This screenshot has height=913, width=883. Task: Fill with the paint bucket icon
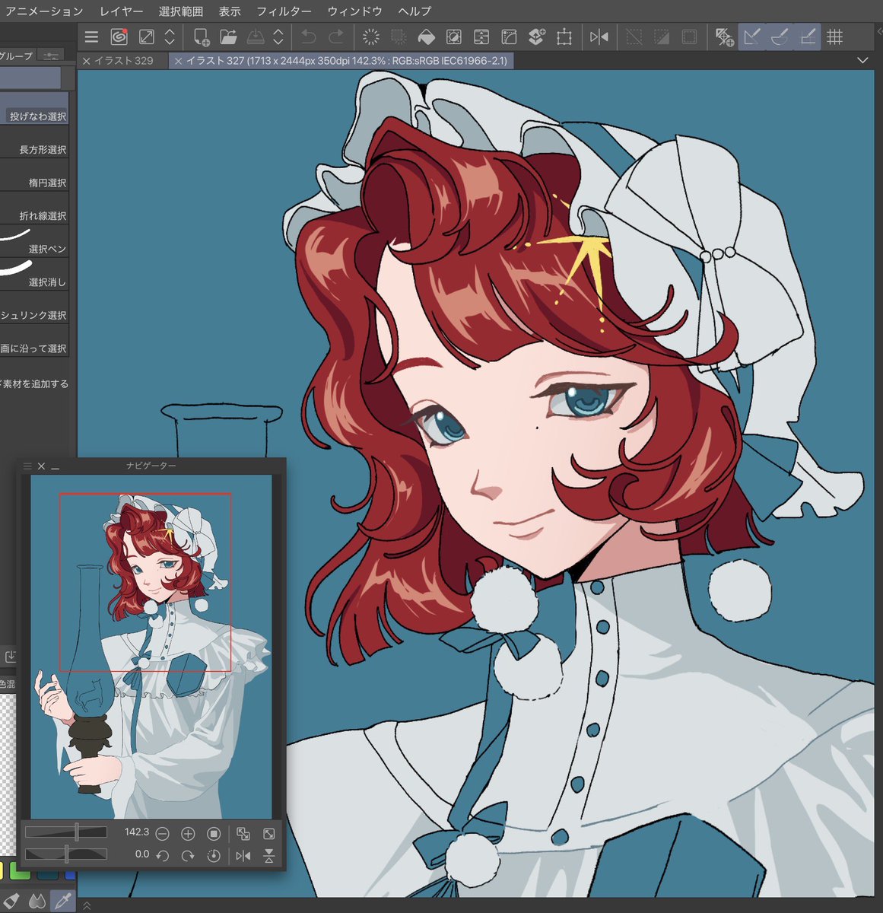(x=427, y=37)
